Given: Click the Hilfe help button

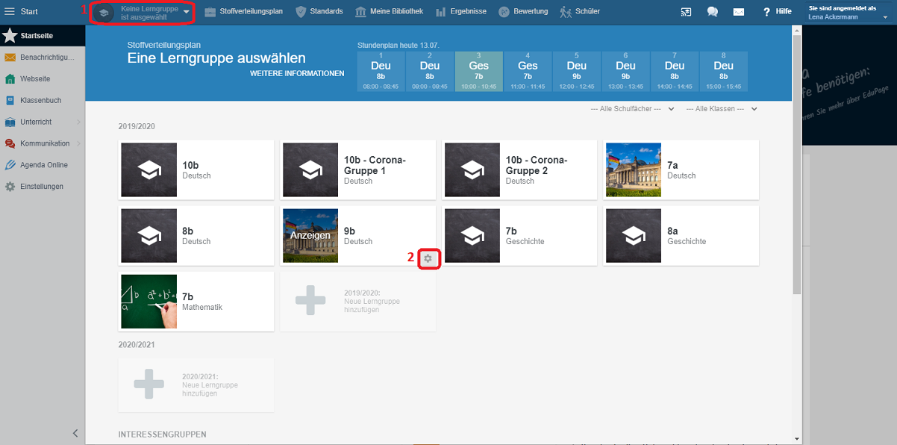Looking at the screenshot, I should (x=777, y=12).
